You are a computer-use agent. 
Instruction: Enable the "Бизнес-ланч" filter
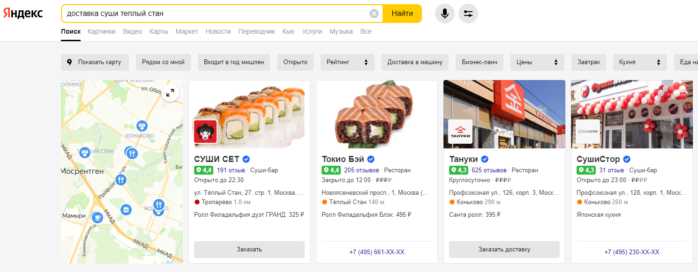coord(480,62)
